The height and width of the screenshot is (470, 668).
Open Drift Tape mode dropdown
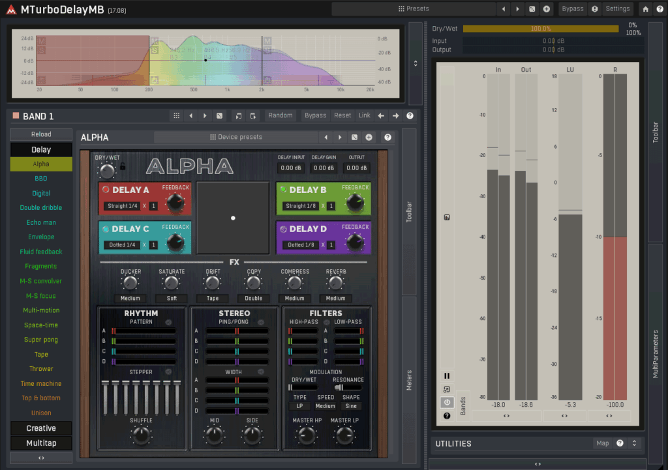[213, 299]
